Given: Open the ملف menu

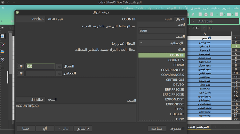Looking at the screenshot, I should point(235,8).
